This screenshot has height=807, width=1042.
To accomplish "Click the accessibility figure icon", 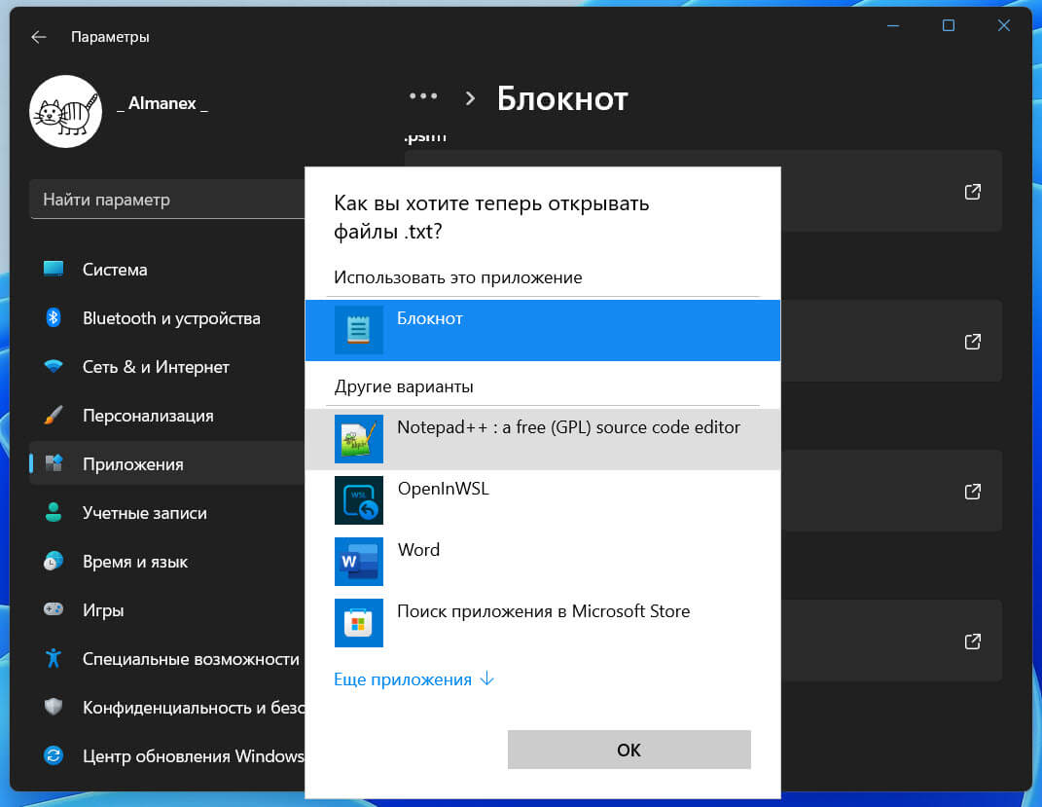I will pyautogui.click(x=54, y=658).
